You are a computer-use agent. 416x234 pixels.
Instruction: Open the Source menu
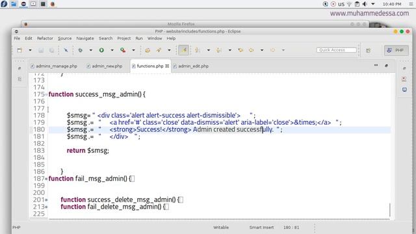[65, 38]
